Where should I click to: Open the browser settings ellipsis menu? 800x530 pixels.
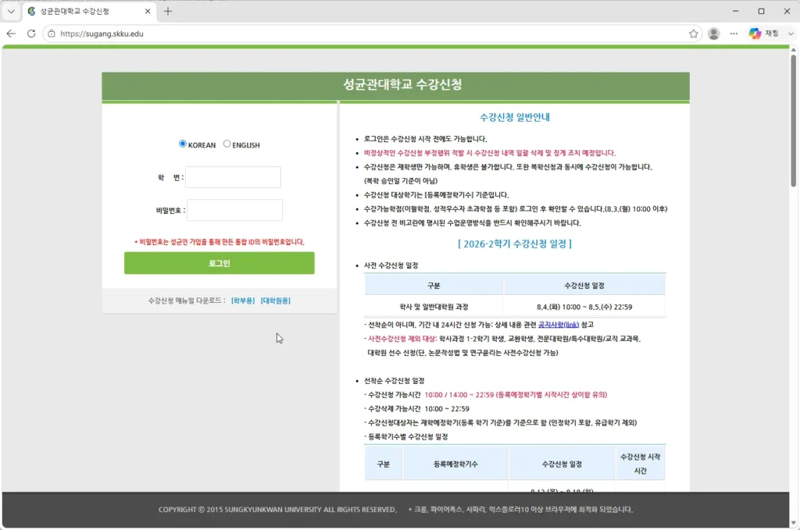[734, 34]
